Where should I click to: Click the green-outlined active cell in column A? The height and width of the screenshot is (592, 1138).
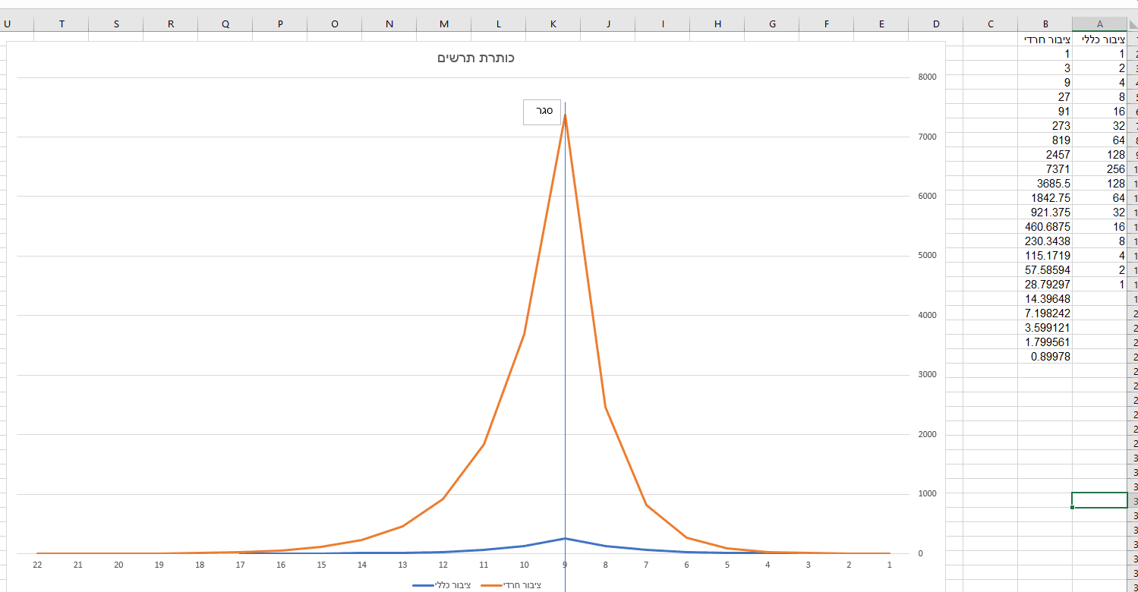[1100, 500]
